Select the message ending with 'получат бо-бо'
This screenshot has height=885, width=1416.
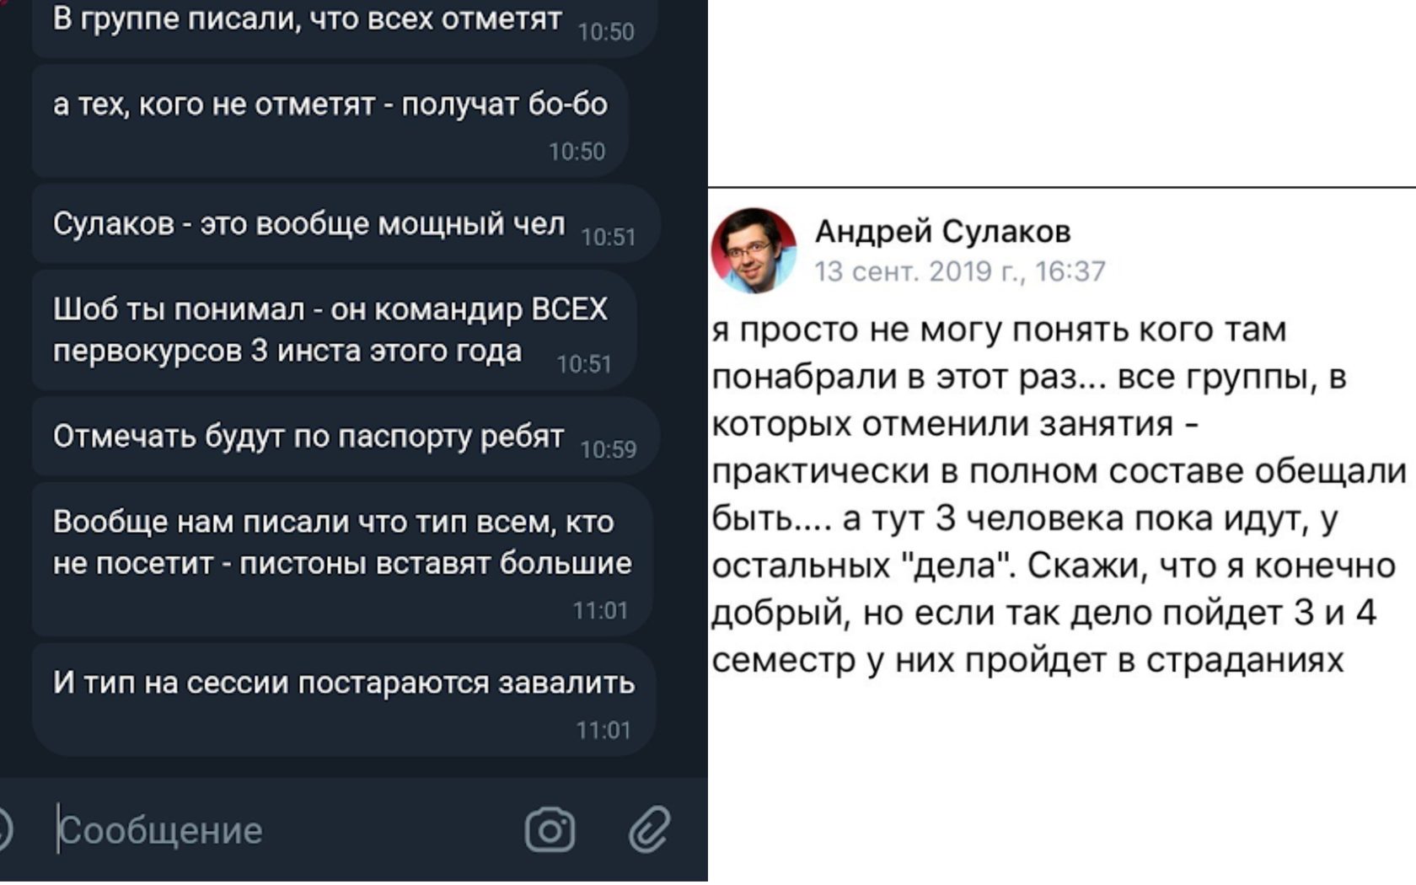click(x=330, y=105)
